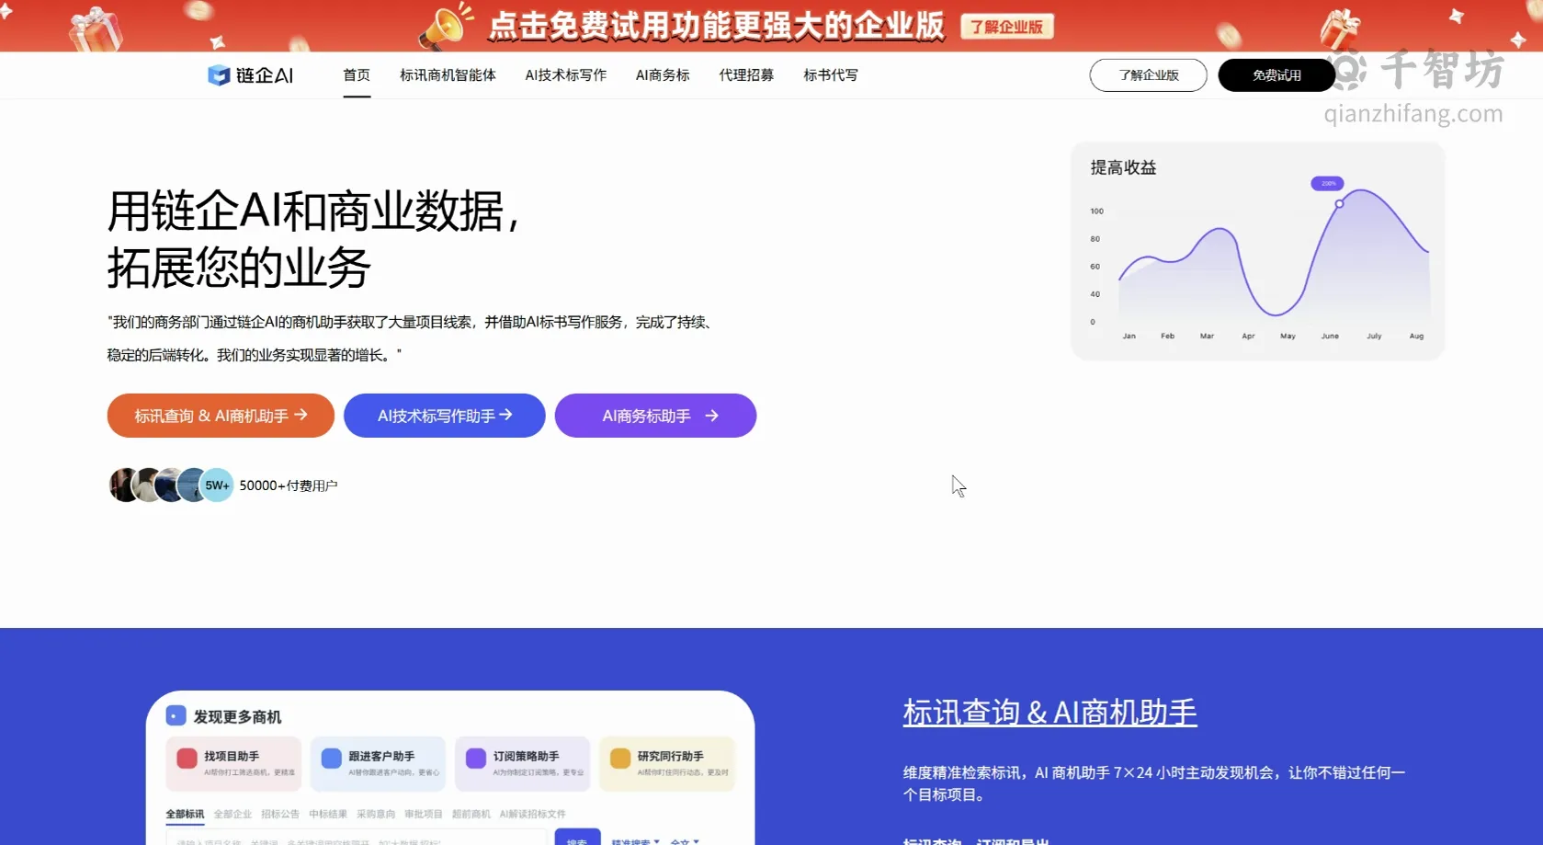Click the black 免费试用 button
The image size is (1543, 845).
(1276, 75)
